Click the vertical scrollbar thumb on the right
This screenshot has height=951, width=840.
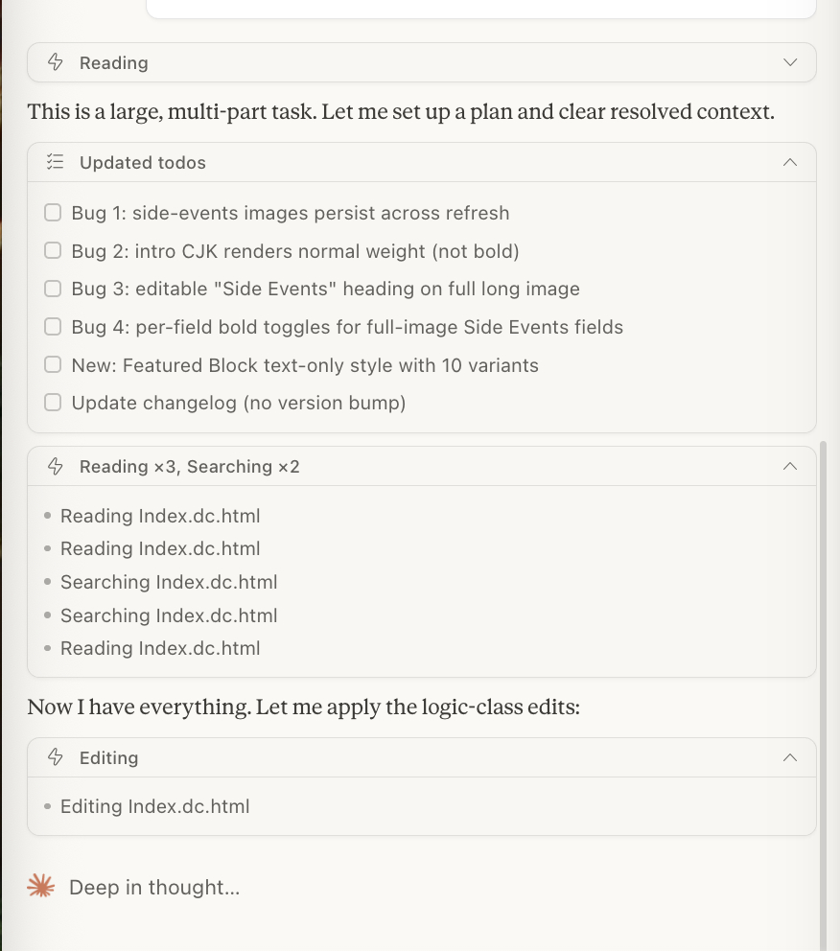tap(823, 696)
